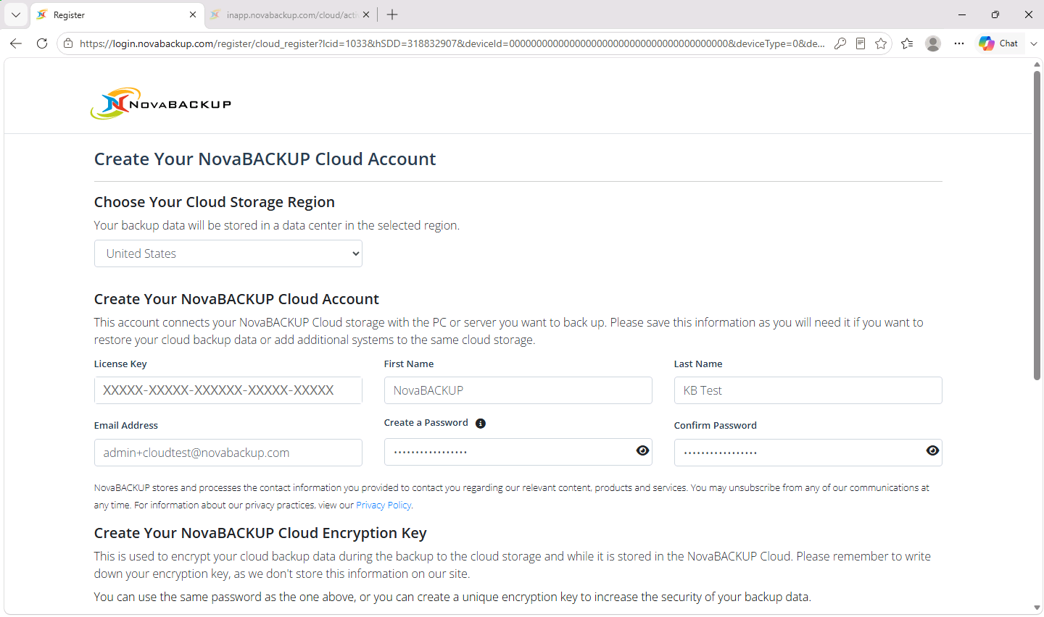This screenshot has width=1044, height=617.
Task: Open Copilot Chat in the toolbar
Action: click(x=999, y=43)
